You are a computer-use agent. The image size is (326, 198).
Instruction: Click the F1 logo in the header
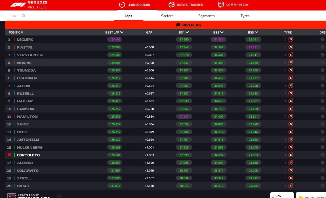[18, 5]
